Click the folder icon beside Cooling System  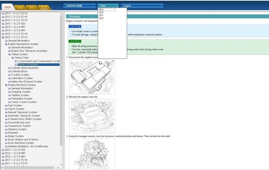[9, 75]
